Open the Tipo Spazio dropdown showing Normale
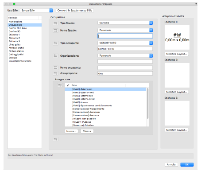 [125, 23]
